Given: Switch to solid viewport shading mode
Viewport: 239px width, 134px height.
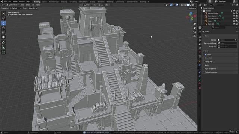Looking at the screenshot, I should click(x=188, y=5).
